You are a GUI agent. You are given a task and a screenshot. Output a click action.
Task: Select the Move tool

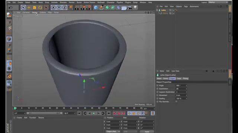(x=29, y=7)
